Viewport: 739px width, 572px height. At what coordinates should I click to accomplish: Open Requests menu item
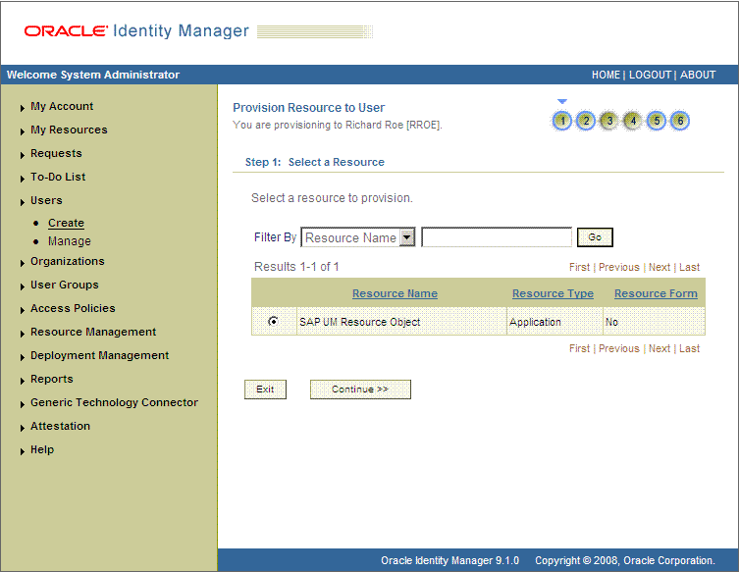(56, 154)
